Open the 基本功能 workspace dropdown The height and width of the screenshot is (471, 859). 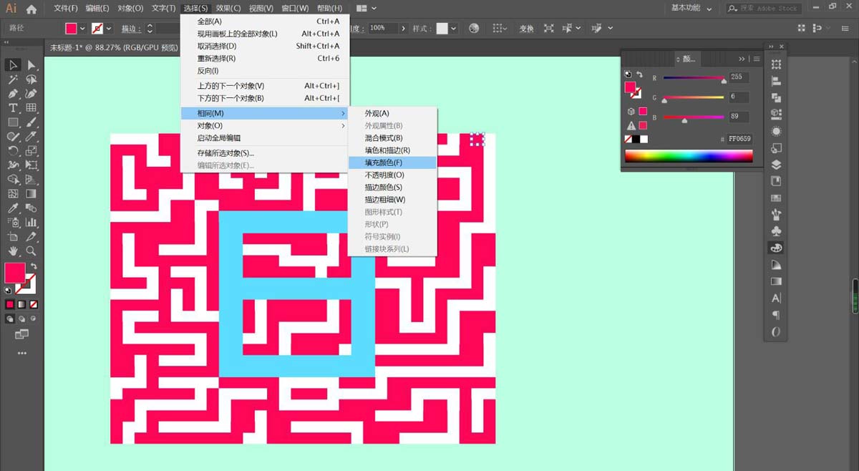687,8
